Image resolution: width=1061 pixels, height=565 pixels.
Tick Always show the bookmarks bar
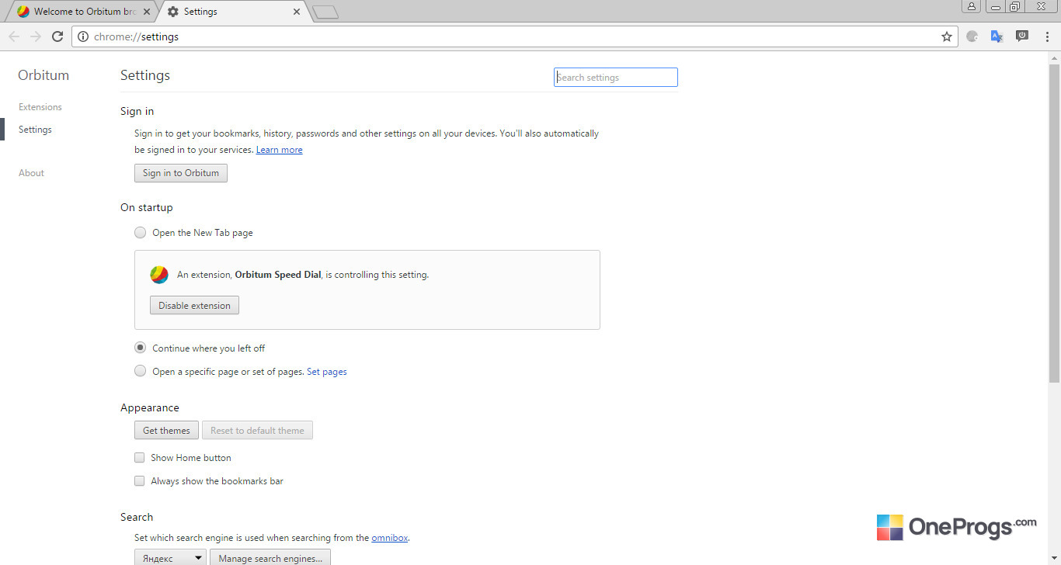(140, 481)
